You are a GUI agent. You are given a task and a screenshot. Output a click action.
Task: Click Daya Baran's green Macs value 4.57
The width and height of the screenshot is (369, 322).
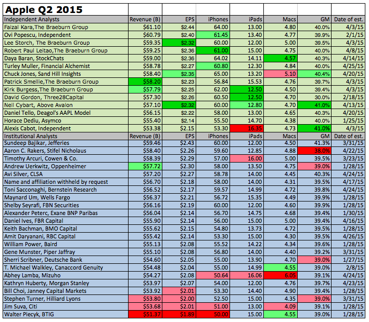point(281,58)
